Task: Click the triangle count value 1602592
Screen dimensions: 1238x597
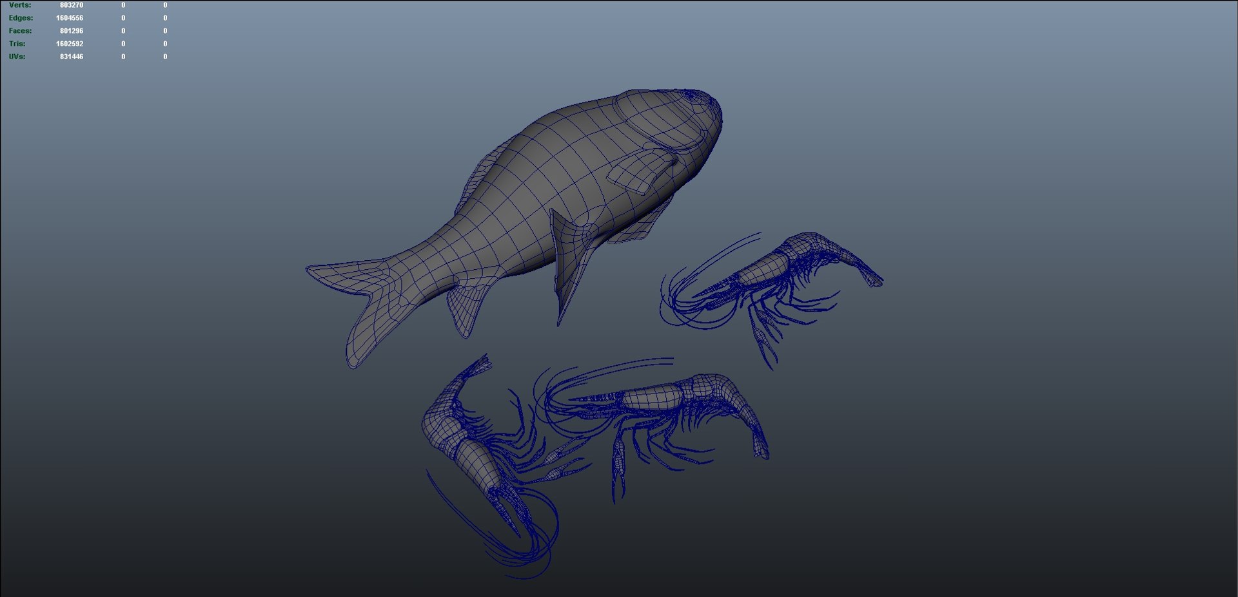Action: click(70, 44)
